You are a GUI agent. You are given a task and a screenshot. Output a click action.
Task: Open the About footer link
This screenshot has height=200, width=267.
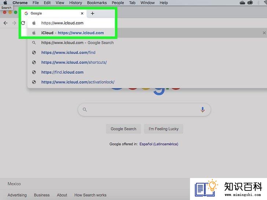pyautogui.click(x=62, y=195)
